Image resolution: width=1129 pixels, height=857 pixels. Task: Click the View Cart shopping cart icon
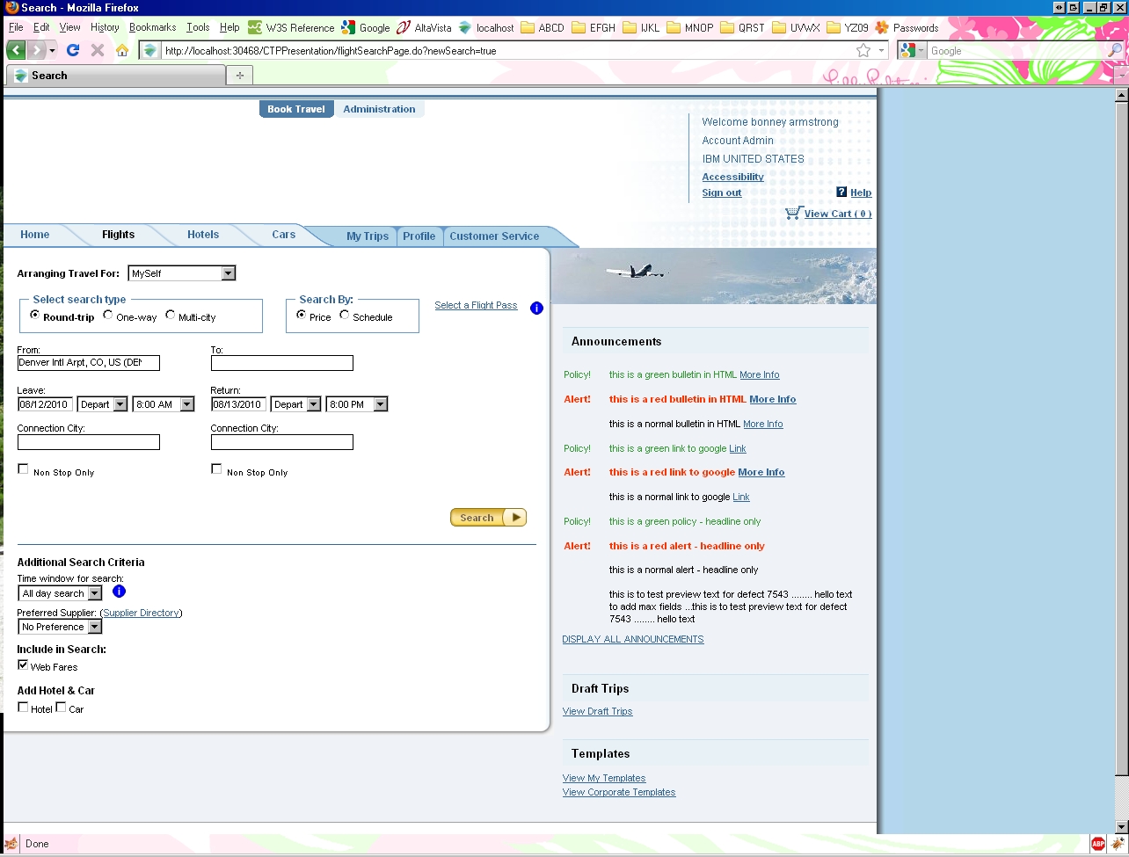793,213
